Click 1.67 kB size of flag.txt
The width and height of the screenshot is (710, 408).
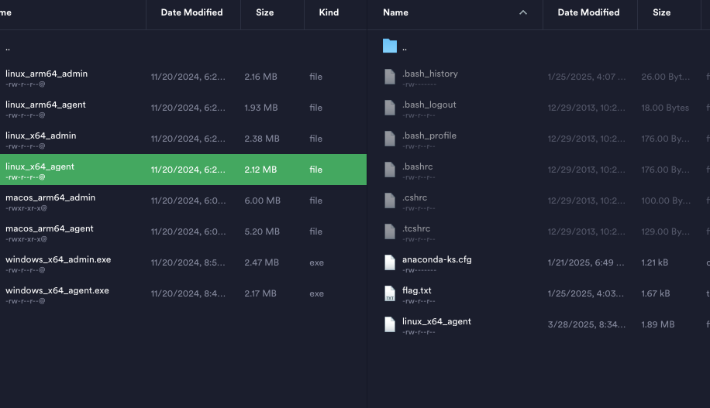[x=655, y=293]
